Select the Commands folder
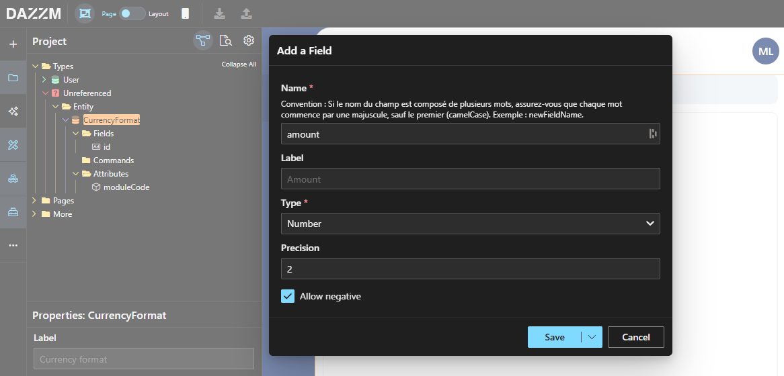This screenshot has height=376, width=784. [114, 160]
